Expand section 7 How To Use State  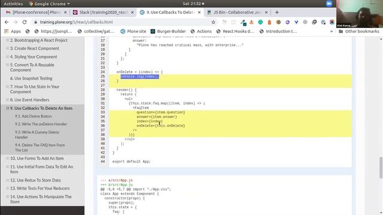pos(8,87)
